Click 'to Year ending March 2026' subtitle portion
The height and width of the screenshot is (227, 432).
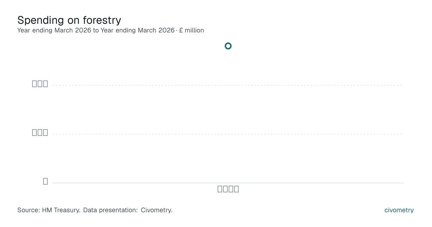click(x=134, y=30)
